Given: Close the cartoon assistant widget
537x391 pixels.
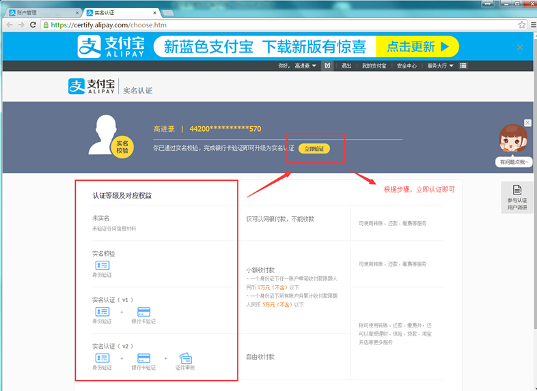Looking at the screenshot, I should tap(527, 122).
